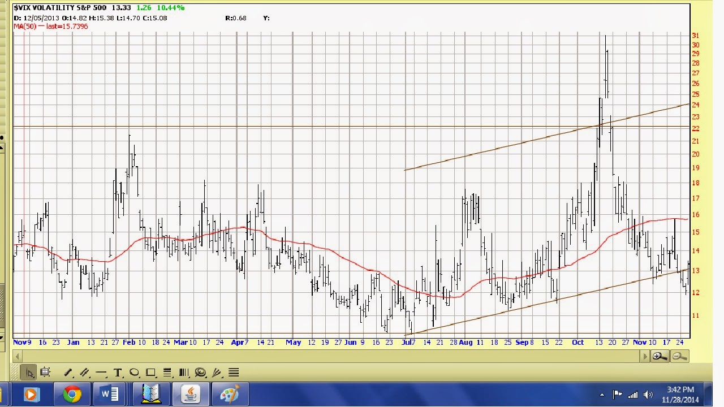Viewport: 724px width, 407px height.
Task: Select the parallel channel lines tool
Action: 85,373
